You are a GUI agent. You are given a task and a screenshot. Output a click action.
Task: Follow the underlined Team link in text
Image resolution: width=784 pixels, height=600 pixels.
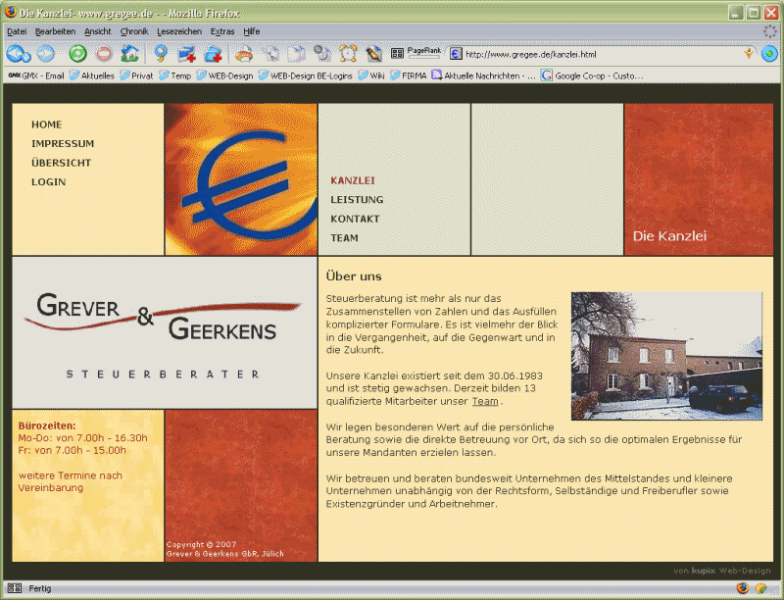pyautogui.click(x=485, y=401)
